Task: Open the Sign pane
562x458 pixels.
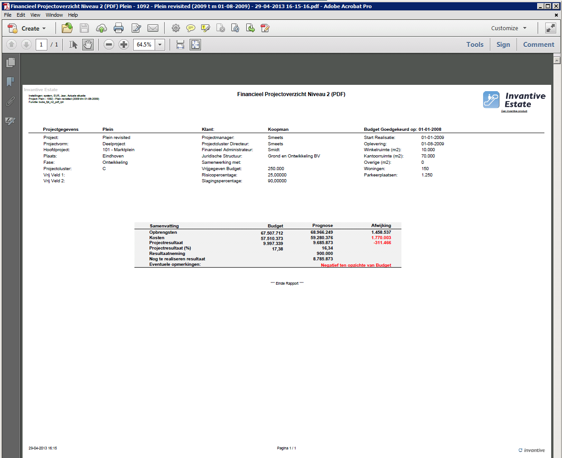Action: click(x=503, y=44)
